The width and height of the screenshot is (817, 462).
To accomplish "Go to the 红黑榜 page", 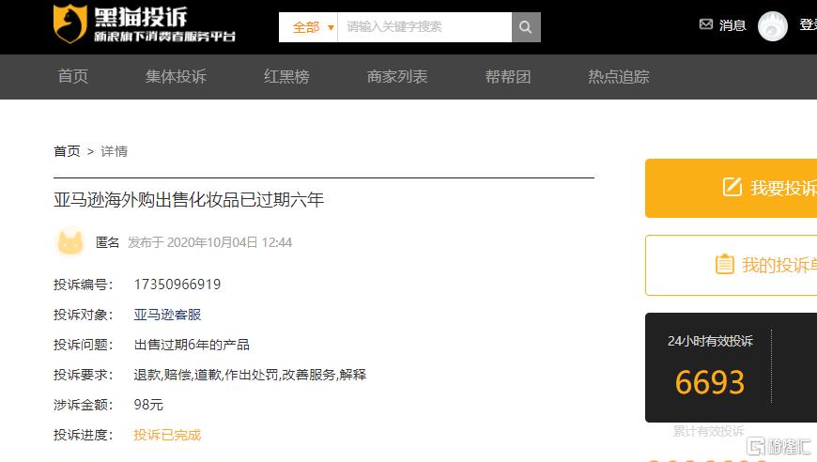I will point(286,77).
